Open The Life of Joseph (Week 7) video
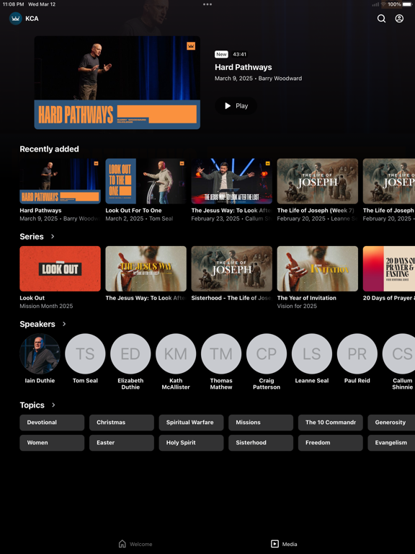Screen dimensions: 415x554 (x=317, y=181)
